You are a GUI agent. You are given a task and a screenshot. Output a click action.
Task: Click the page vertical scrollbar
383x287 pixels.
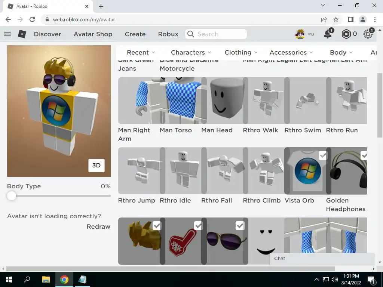tap(379, 105)
